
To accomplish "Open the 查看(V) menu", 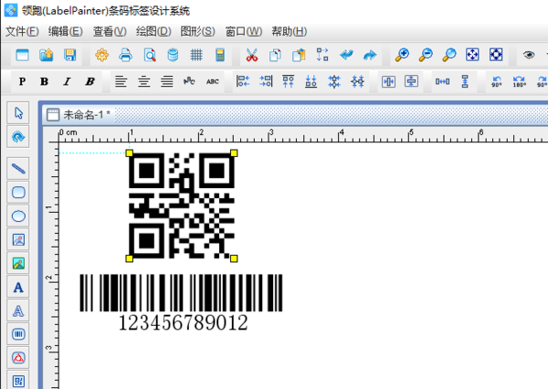I will (110, 31).
